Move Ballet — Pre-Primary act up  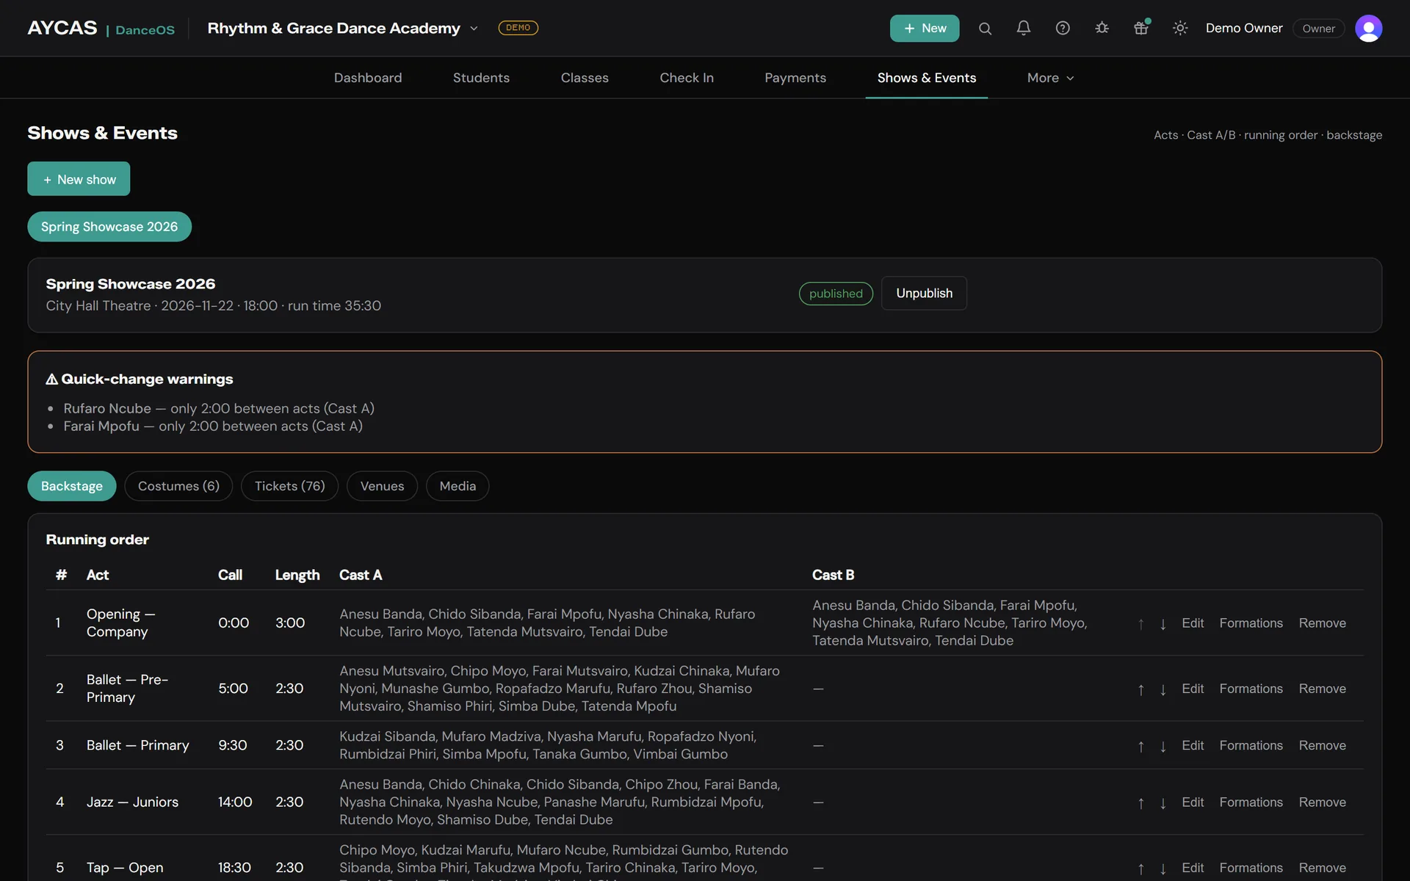tap(1140, 689)
